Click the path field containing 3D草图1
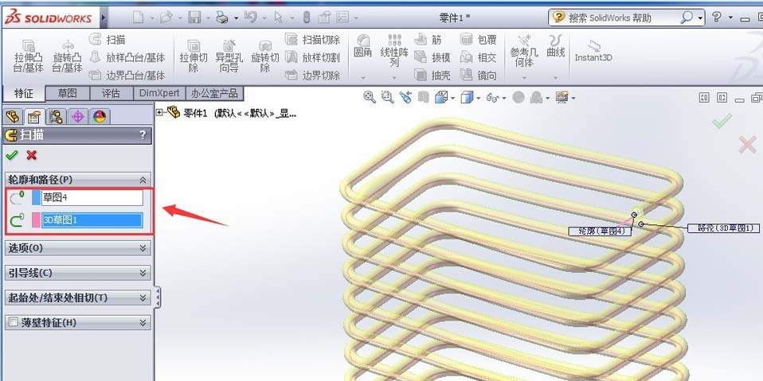This screenshot has width=763, height=381. coord(92,220)
